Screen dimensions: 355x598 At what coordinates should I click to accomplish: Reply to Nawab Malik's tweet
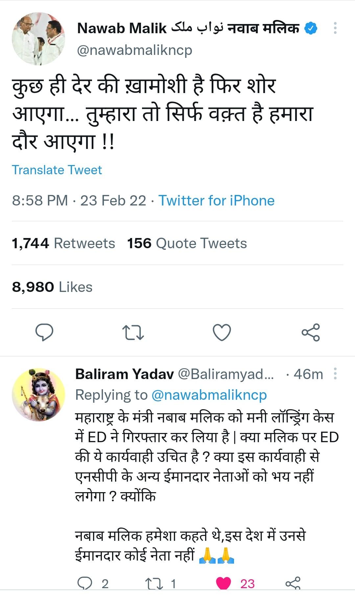44,332
